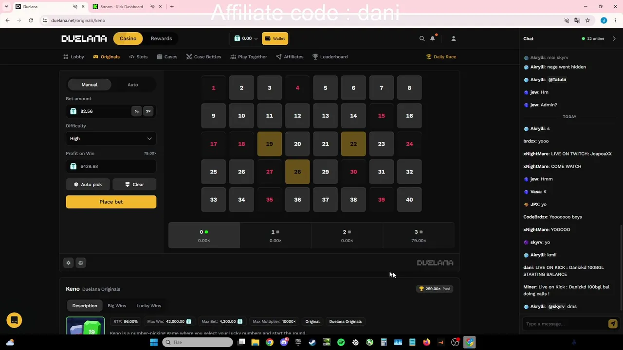Switch to Auto betting mode

point(133,85)
